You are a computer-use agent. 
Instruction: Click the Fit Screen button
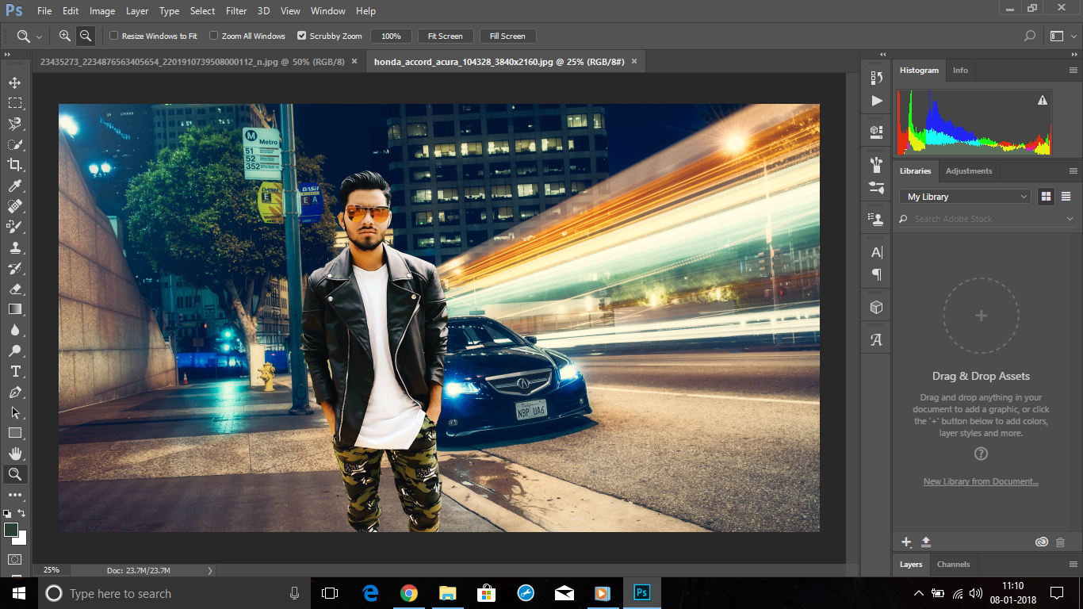446,36
